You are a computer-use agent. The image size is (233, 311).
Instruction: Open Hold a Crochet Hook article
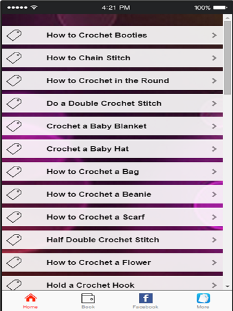click(113, 283)
